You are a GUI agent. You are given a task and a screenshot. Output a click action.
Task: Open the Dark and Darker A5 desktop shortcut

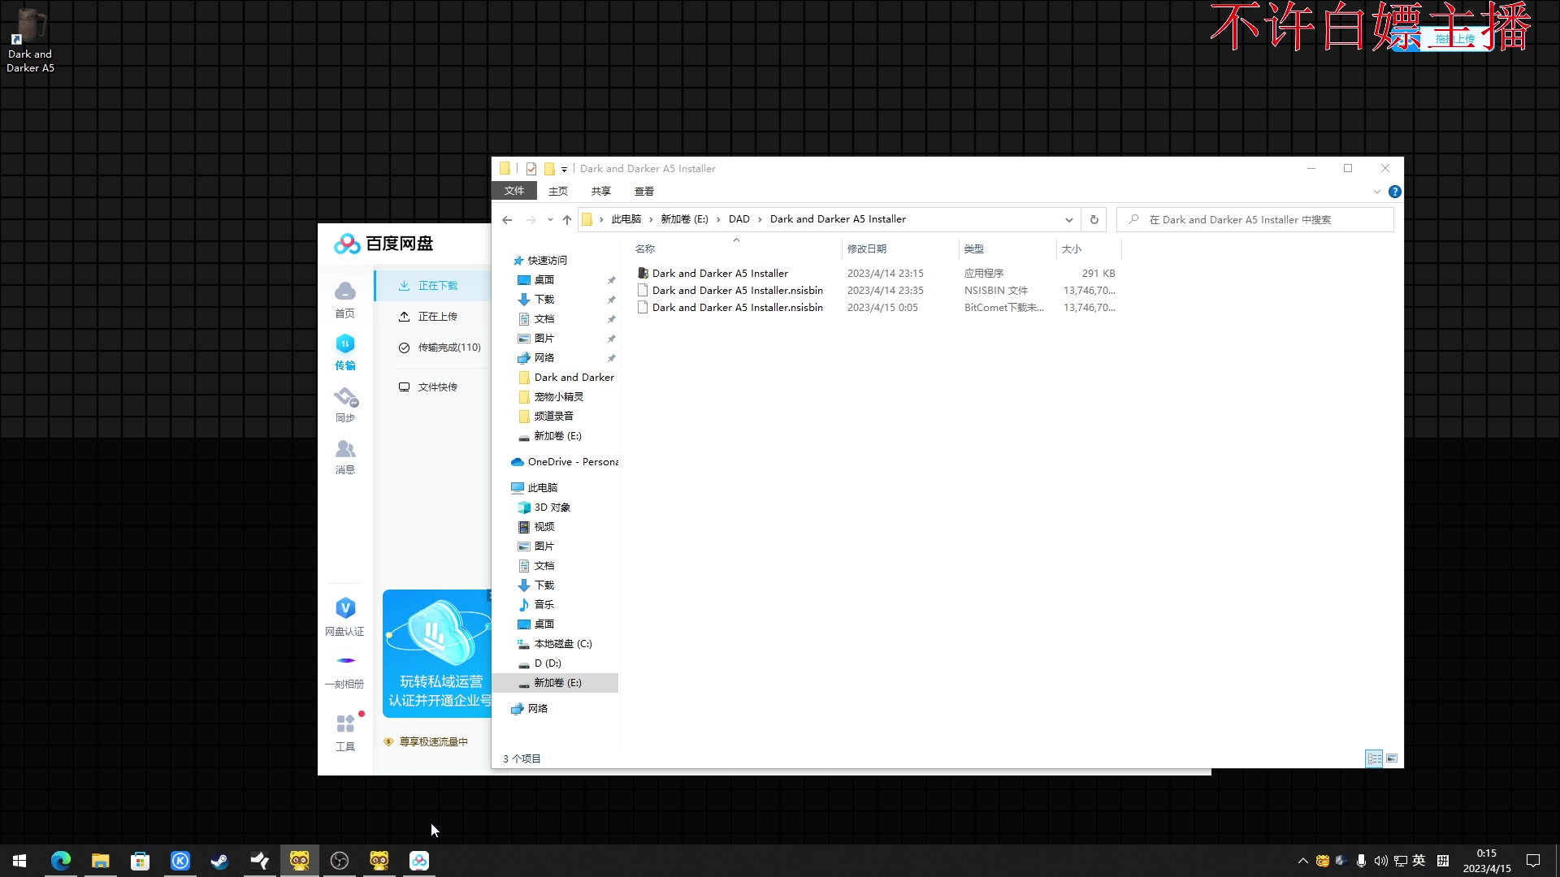pyautogui.click(x=30, y=41)
